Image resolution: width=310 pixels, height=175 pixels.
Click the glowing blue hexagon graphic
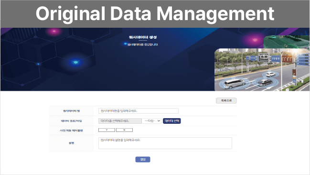coord(75,62)
